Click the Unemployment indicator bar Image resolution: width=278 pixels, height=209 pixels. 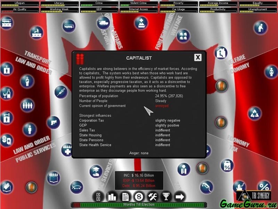[x=257, y=10]
